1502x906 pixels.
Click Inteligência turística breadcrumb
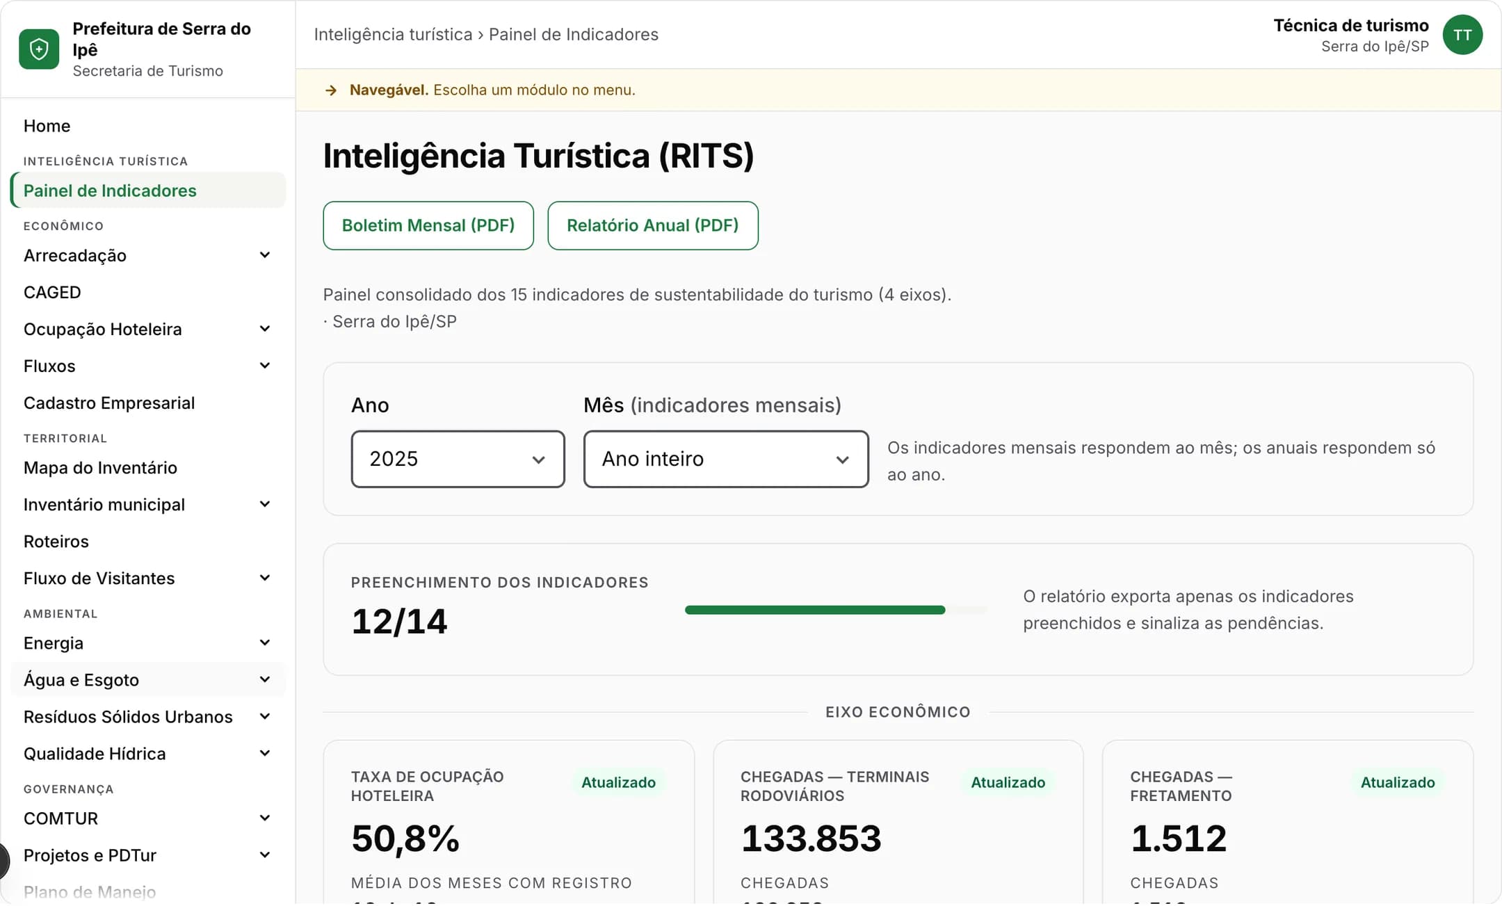393,34
